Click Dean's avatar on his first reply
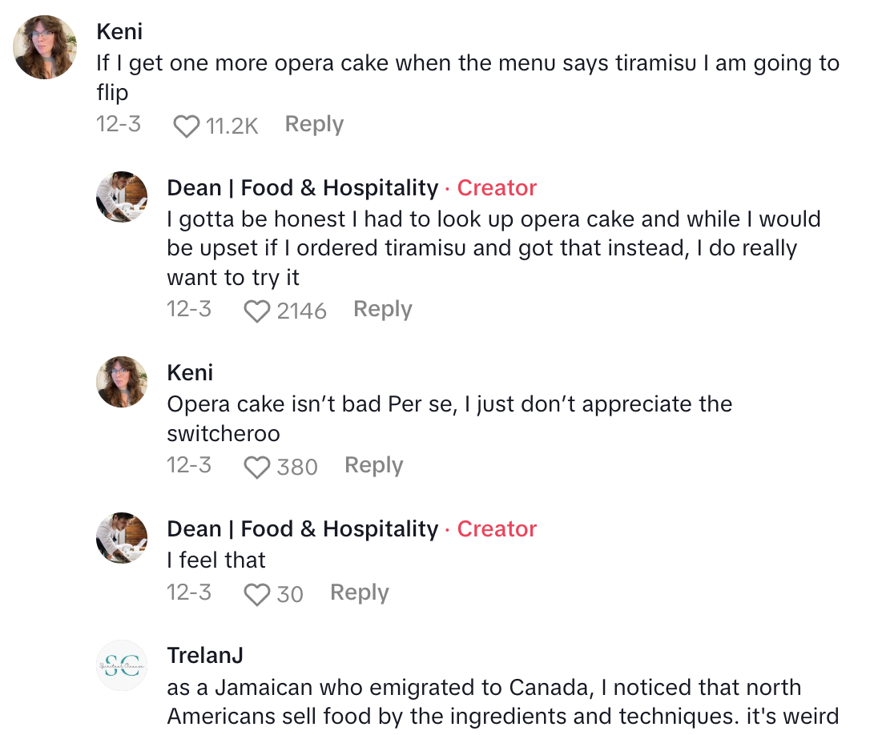 pos(122,196)
